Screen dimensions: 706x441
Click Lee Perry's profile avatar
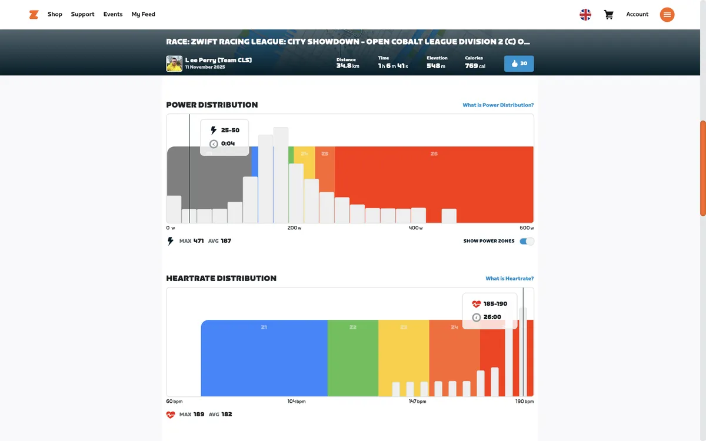click(x=174, y=64)
